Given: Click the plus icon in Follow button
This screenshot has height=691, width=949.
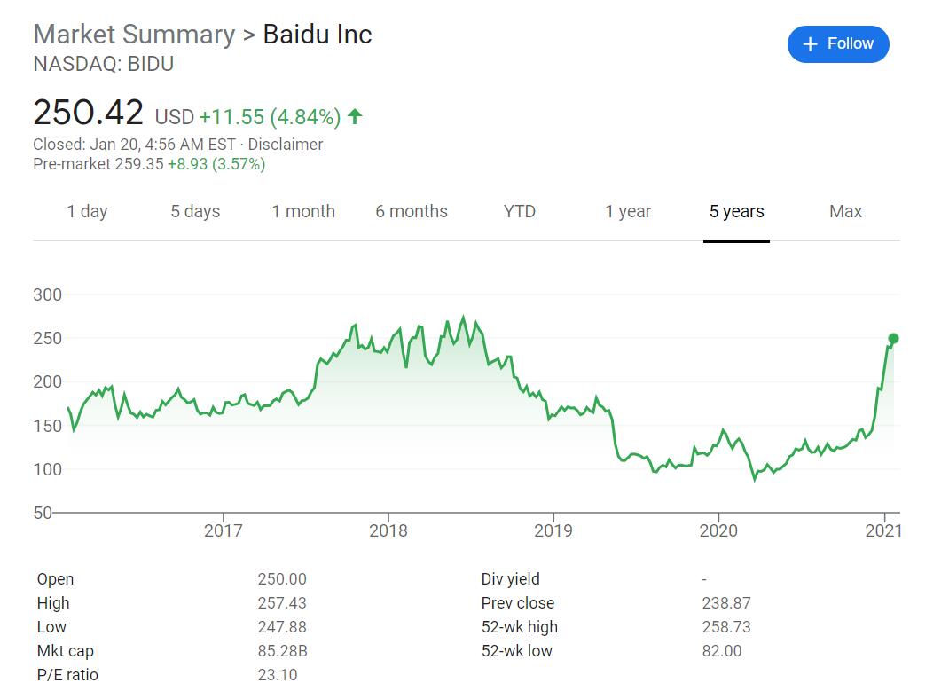Looking at the screenshot, I should click(x=811, y=43).
